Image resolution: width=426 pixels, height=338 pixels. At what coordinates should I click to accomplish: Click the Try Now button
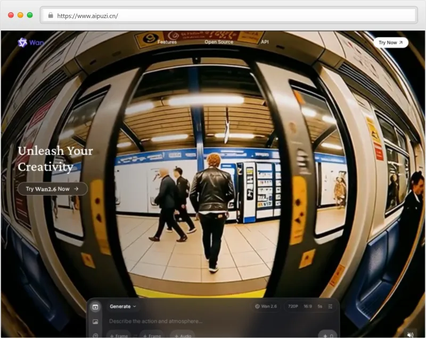pyautogui.click(x=390, y=43)
